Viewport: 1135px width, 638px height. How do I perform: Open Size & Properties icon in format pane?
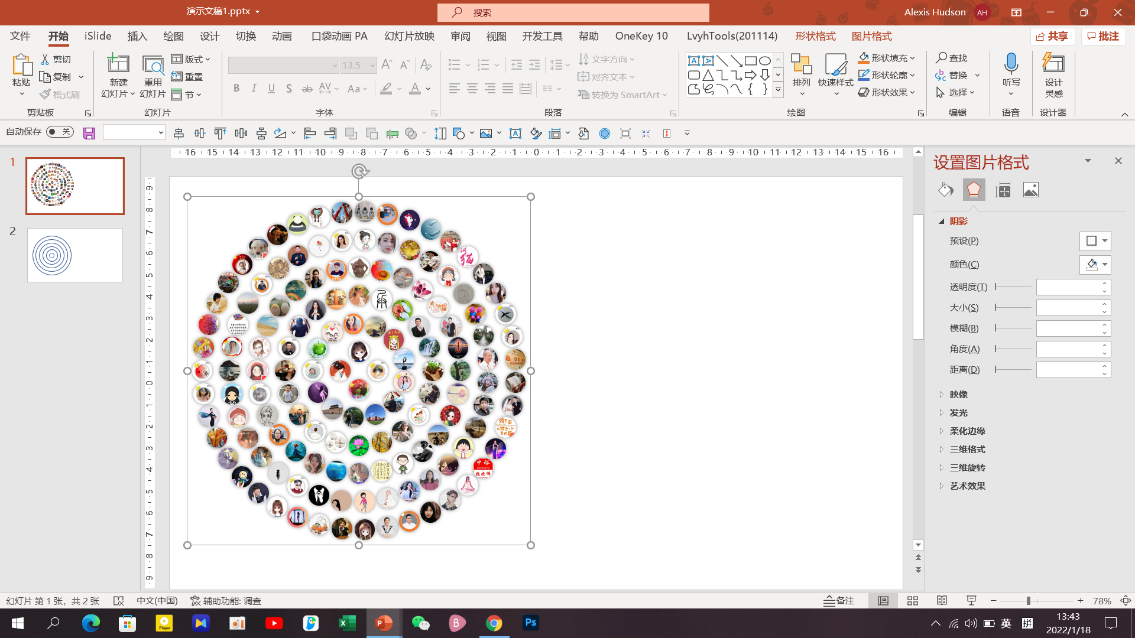[x=1003, y=190]
